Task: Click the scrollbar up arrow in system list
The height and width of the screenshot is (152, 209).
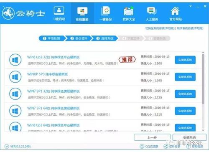Action: coord(203,53)
